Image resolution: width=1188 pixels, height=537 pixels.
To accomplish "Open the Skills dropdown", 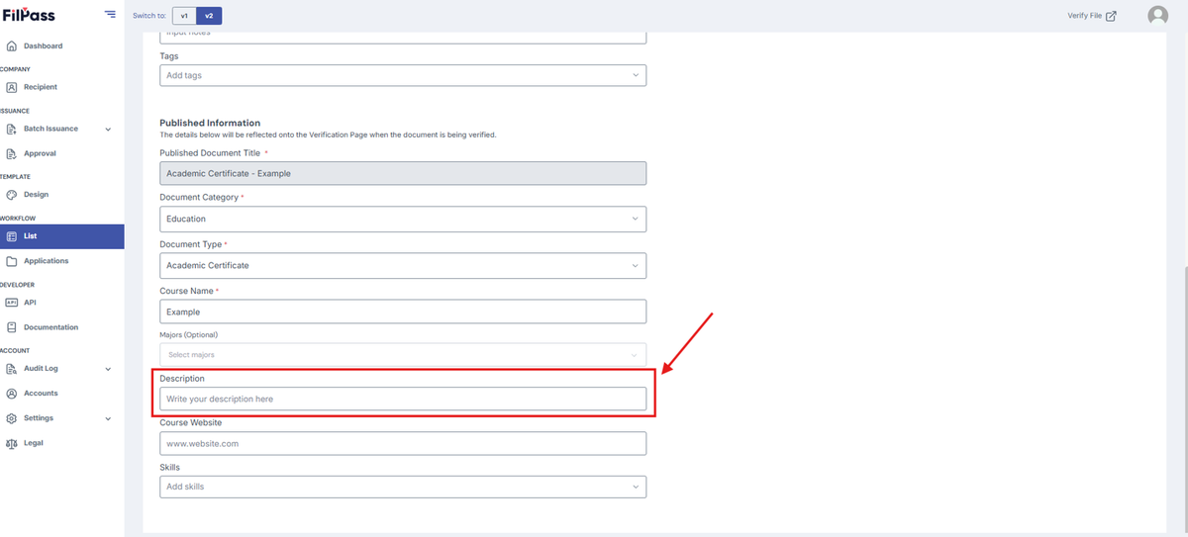I will (x=403, y=487).
